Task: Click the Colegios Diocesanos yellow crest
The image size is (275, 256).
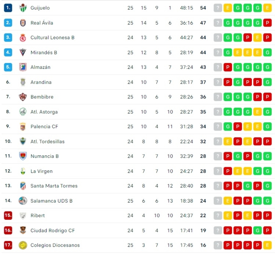Action: (23, 245)
